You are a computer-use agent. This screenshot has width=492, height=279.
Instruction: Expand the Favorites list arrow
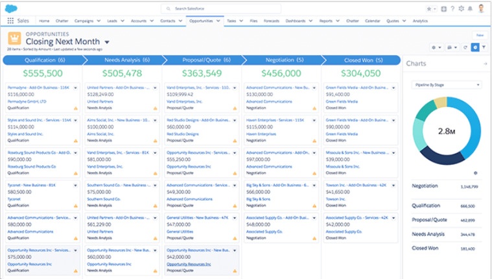pyautogui.click(x=435, y=9)
